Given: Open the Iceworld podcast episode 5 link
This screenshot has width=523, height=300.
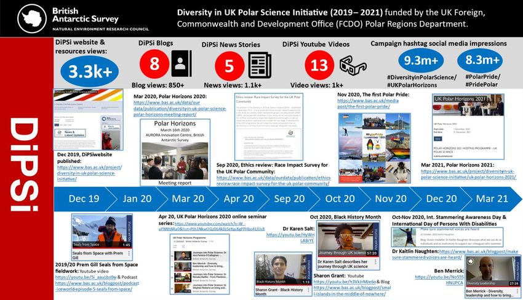Looking at the screenshot, I should pyautogui.click(x=97, y=286).
